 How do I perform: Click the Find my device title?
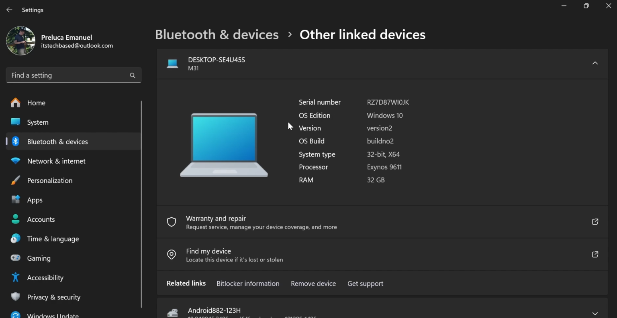(x=208, y=251)
